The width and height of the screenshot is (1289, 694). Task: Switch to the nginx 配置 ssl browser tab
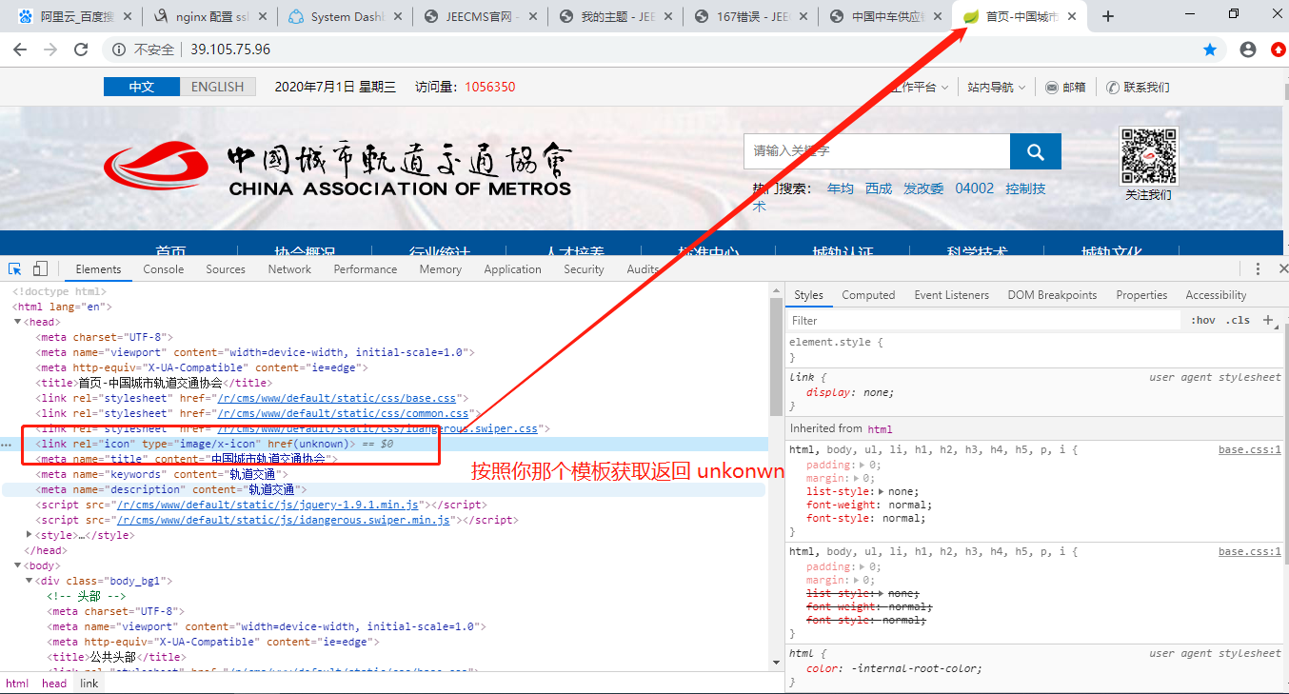pyautogui.click(x=210, y=17)
